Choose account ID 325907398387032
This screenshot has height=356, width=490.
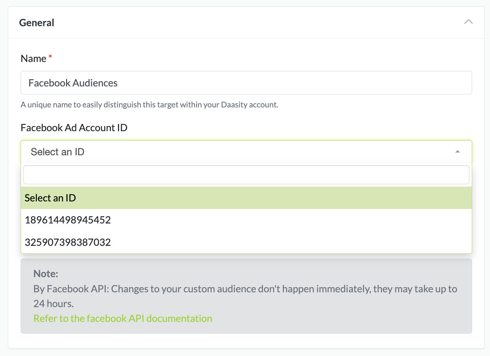click(x=68, y=242)
